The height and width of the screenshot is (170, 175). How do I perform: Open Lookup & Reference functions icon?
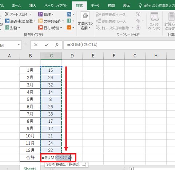coord(69,14)
